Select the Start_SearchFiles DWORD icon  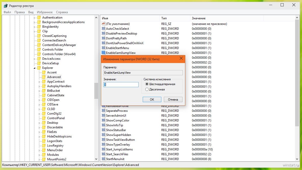[103, 154]
